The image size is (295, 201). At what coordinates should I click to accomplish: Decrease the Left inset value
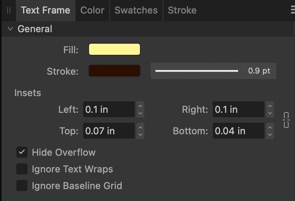pos(140,113)
